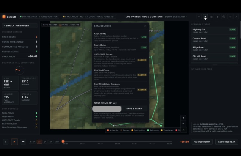Click the ADD FIREBREAK button
Screen dimensions: 241x156
tap(227, 142)
